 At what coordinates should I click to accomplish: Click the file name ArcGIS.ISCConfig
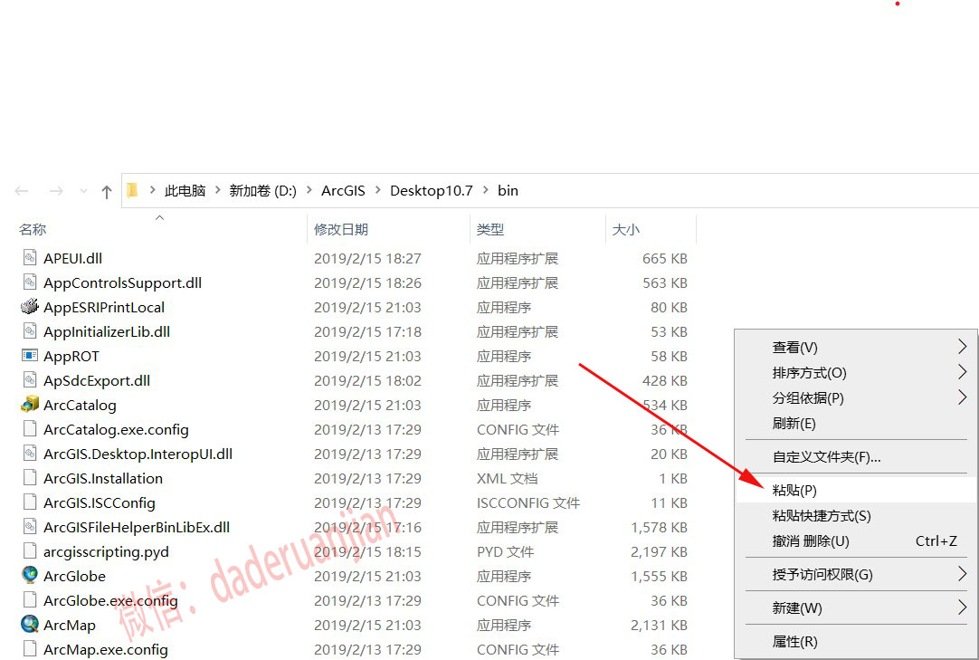click(100, 503)
